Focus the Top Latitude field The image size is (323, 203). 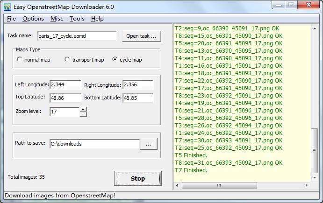(x=65, y=98)
